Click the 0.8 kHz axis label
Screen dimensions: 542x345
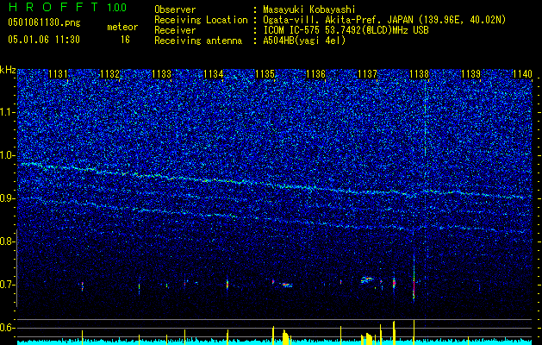tap(7, 241)
